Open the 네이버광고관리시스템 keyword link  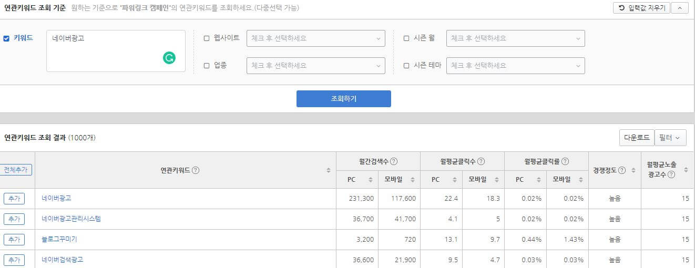(x=71, y=219)
